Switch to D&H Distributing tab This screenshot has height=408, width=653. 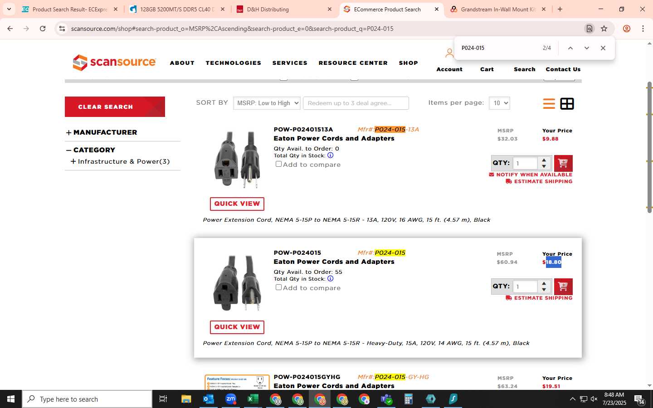point(285,9)
